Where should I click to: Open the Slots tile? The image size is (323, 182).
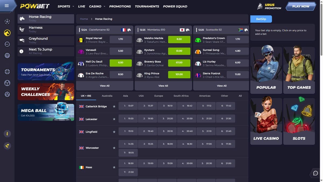[299, 121]
